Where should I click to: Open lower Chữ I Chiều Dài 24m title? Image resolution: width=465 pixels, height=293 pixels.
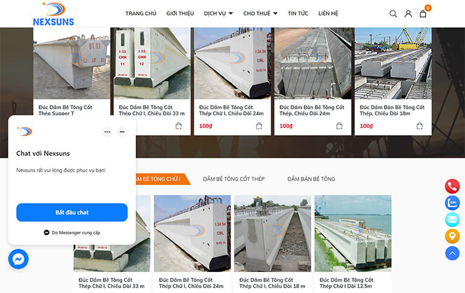click(191, 283)
